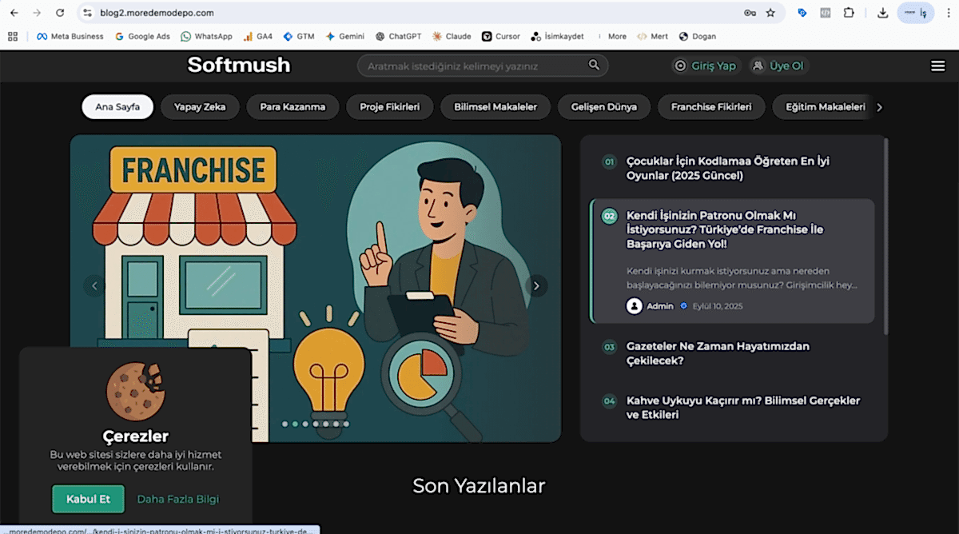Open the site hamburger menu
Screen dimensions: 959x534
tap(937, 66)
